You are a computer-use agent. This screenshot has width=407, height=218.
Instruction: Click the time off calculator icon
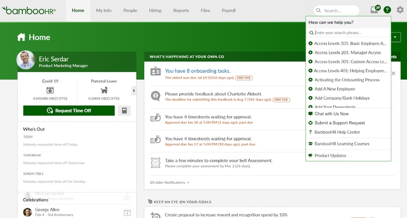pos(124,111)
